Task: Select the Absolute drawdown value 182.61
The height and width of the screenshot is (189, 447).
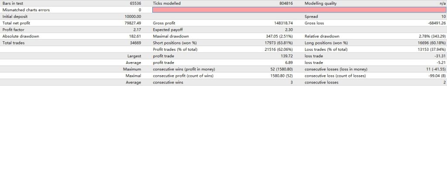Action: pyautogui.click(x=134, y=36)
